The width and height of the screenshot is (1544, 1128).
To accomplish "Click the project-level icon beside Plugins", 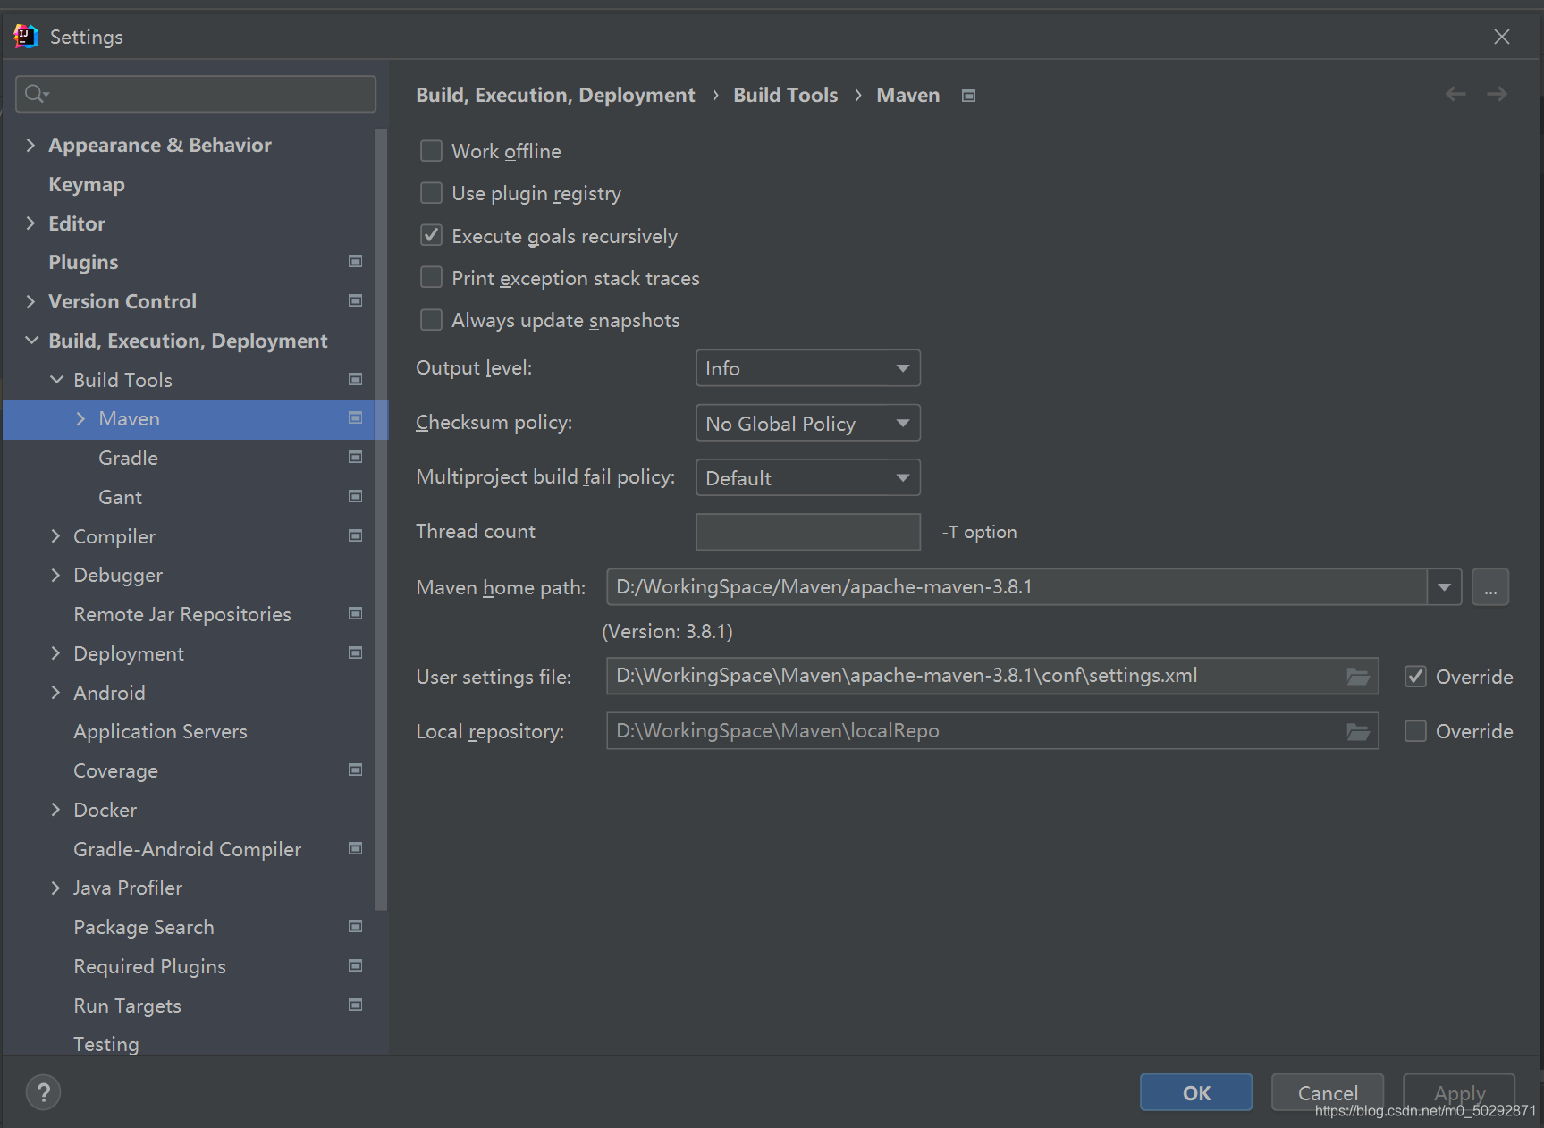I will 355,262.
